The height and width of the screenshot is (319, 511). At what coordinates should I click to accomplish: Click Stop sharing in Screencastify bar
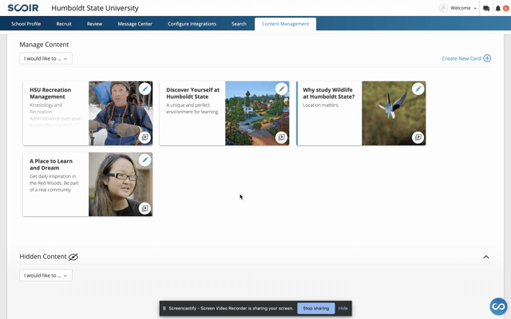pos(316,309)
